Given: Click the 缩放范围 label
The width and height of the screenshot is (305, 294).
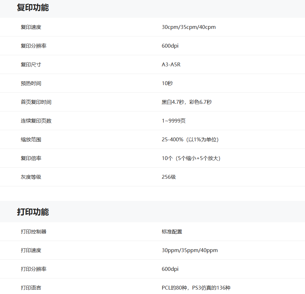Looking at the screenshot, I should tap(31, 140).
